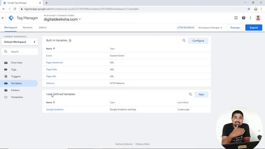Click the New variable button

(x=201, y=94)
